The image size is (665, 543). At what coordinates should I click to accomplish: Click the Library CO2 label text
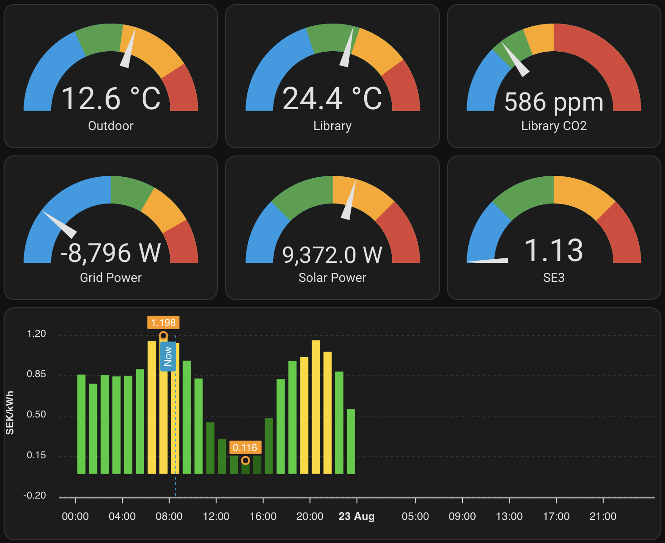[x=554, y=126]
